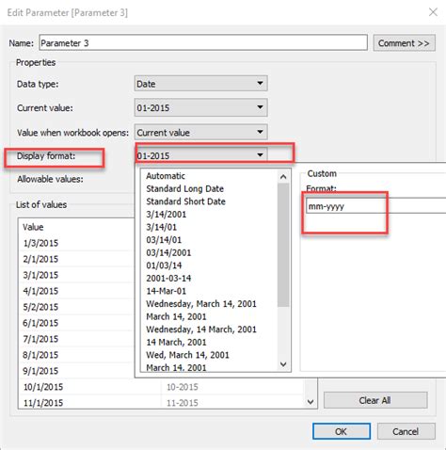
Task: Expand the Current value dropdown
Action: click(200, 107)
